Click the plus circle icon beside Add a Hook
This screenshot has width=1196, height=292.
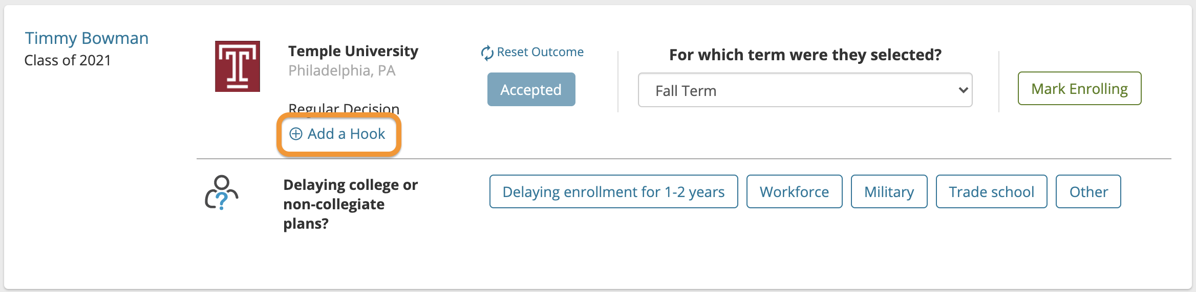tap(296, 134)
